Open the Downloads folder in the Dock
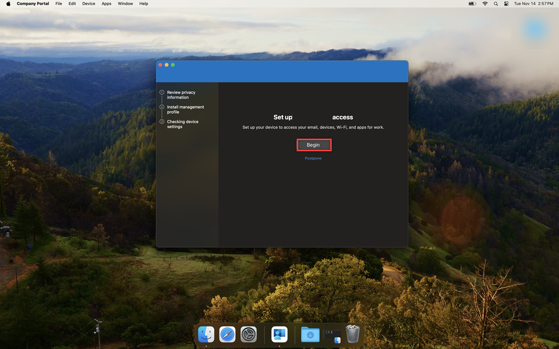The image size is (559, 349). [310, 334]
